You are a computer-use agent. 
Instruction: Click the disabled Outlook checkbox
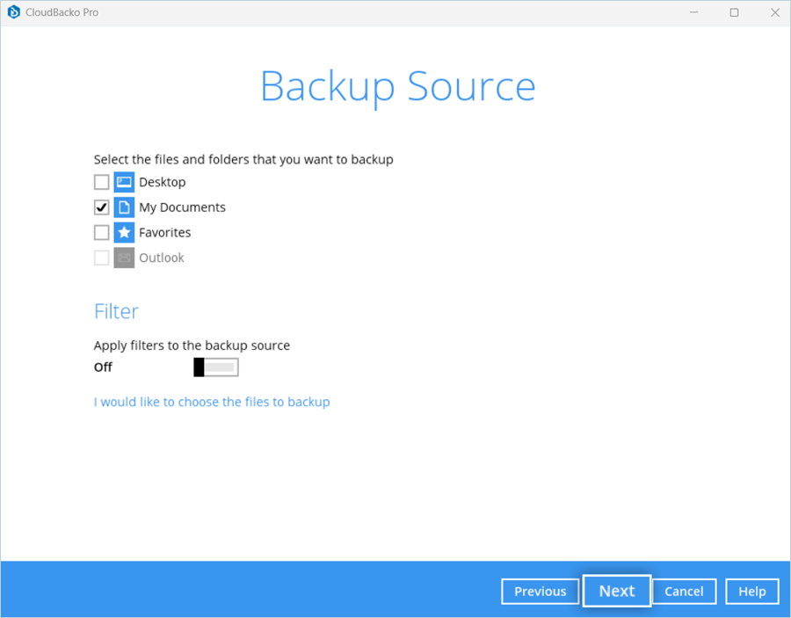click(x=102, y=258)
